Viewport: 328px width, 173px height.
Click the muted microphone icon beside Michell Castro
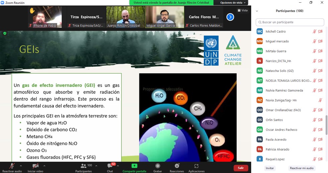coord(314,31)
